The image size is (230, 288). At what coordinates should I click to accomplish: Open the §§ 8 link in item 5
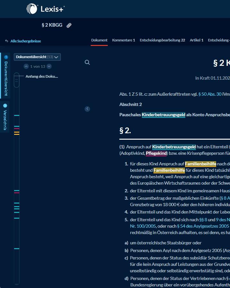203,220
